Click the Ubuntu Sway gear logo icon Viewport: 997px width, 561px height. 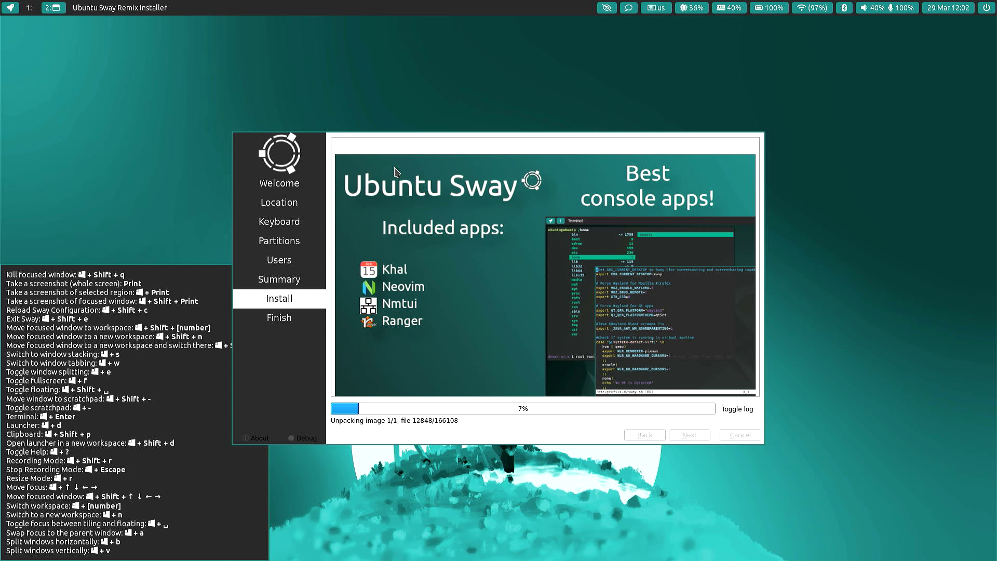click(x=532, y=180)
